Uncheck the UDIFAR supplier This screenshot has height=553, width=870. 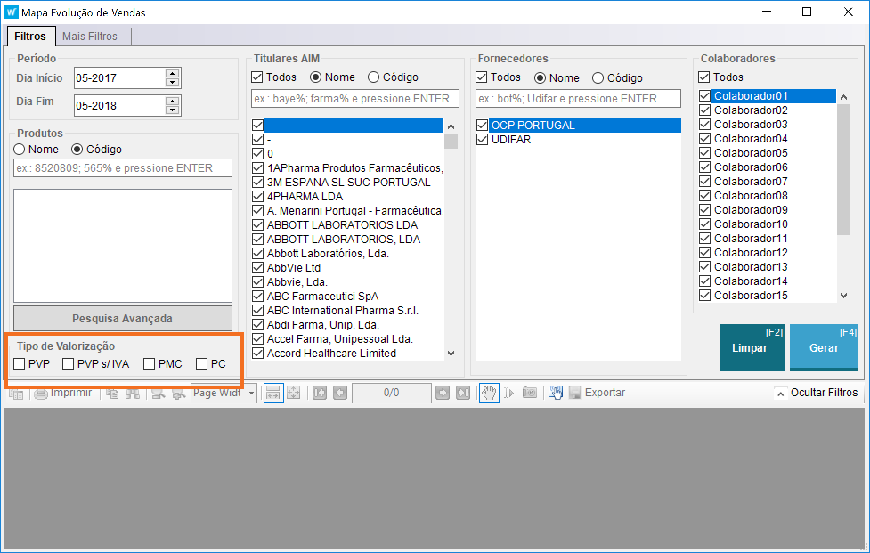point(482,139)
